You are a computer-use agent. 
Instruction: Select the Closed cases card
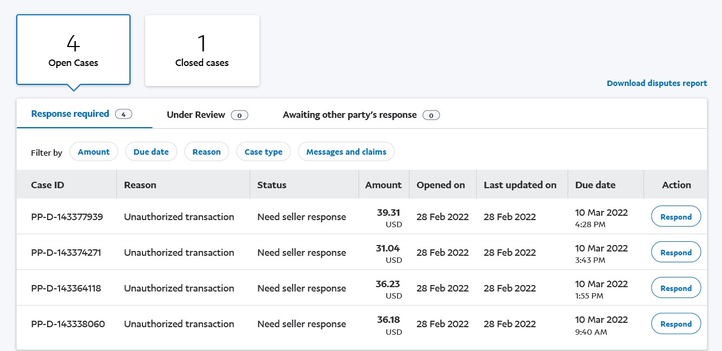click(x=202, y=50)
